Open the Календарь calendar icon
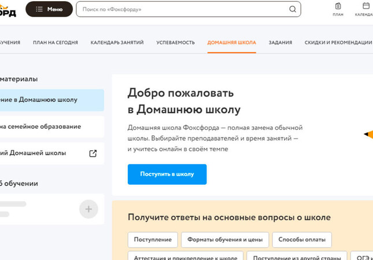The width and height of the screenshot is (373, 260). tap(365, 9)
